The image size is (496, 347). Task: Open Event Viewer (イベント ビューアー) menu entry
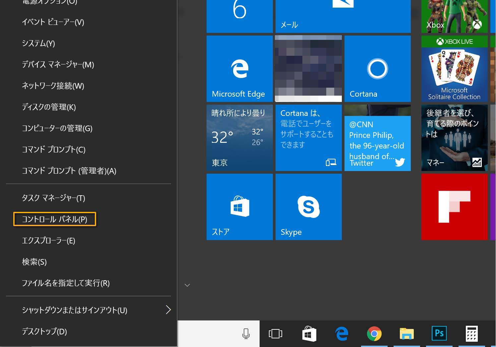pos(89,22)
